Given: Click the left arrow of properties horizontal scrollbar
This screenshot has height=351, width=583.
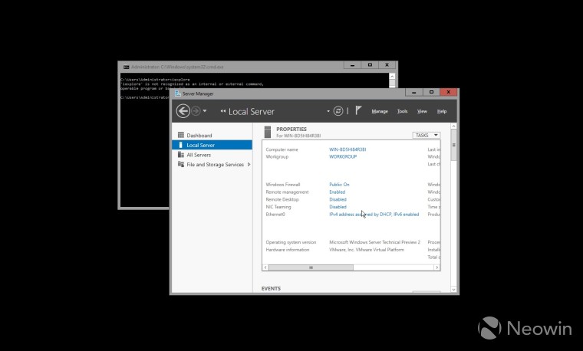Looking at the screenshot, I should pyautogui.click(x=265, y=267).
